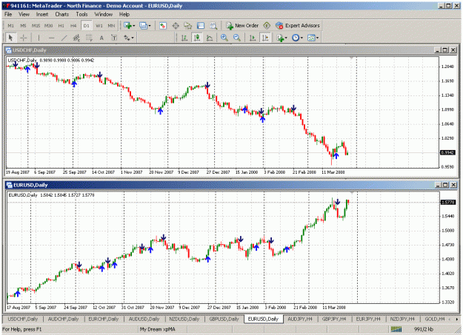Set timeframe to M5
The height and width of the screenshot is (335, 463).
pyautogui.click(x=23, y=26)
